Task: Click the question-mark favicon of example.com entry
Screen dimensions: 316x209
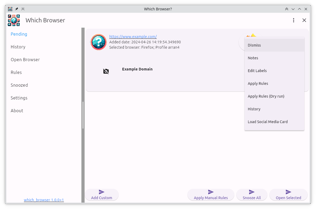Action: (99, 42)
